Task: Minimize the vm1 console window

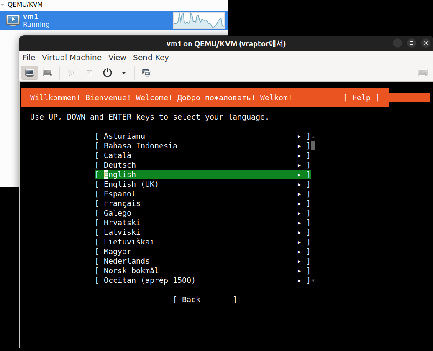Action: 397,43
